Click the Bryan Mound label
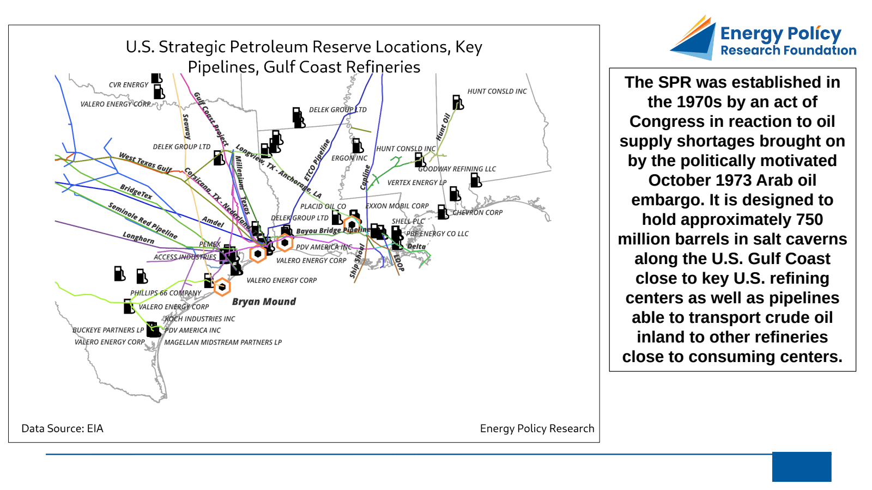This screenshot has width=872, height=490. click(x=264, y=302)
